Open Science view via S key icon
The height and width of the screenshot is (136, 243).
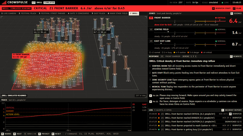[x=232, y=14]
